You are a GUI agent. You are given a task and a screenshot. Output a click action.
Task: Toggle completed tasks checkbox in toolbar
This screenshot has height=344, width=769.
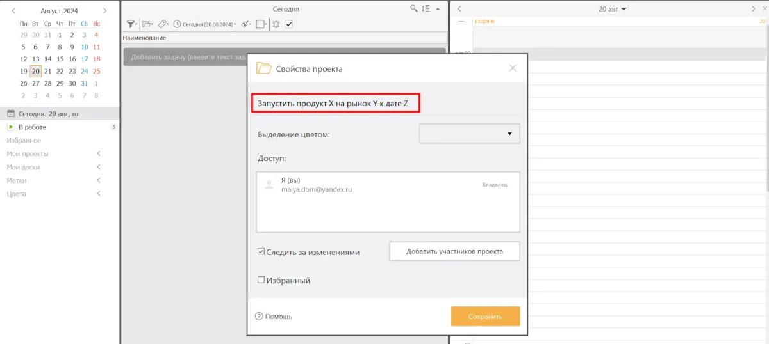pyautogui.click(x=289, y=24)
